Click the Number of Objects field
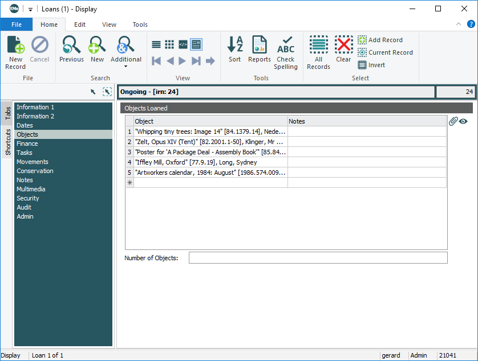The width and height of the screenshot is (478, 361). (318, 258)
